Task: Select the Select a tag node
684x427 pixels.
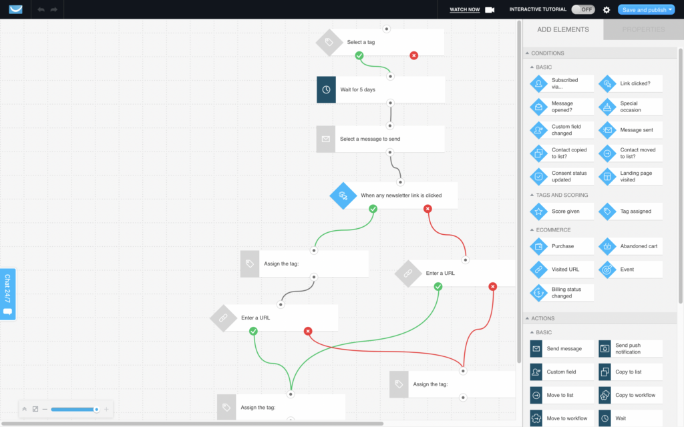Action: point(380,42)
